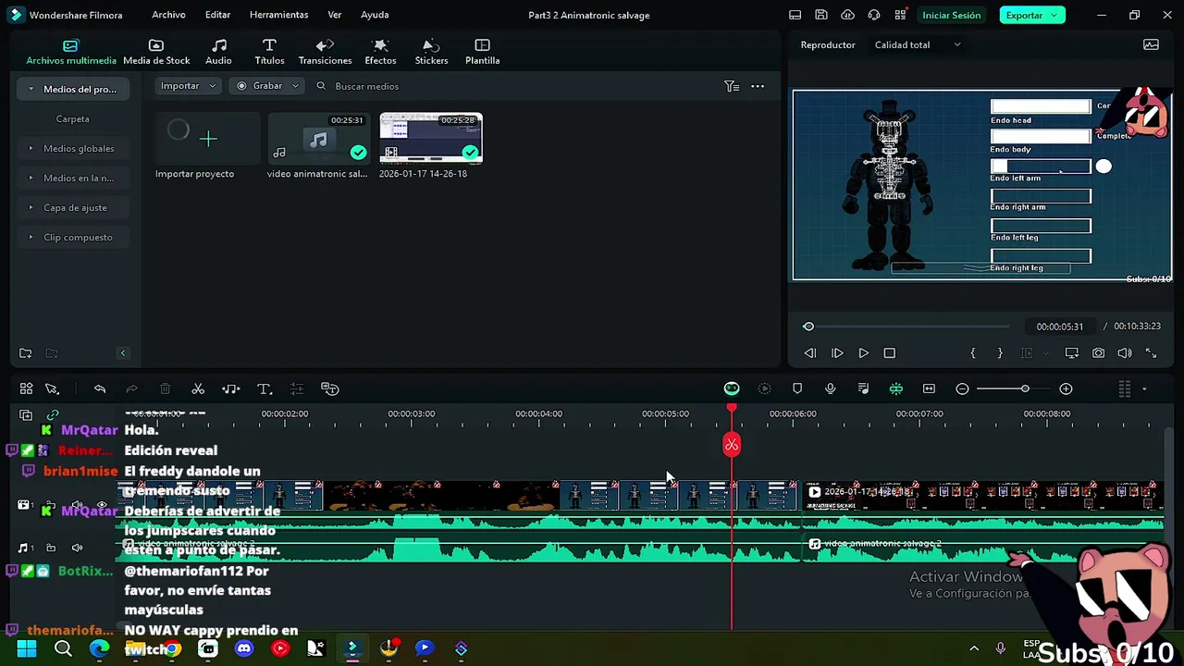The width and height of the screenshot is (1184, 666).
Task: Select the 2026-01-17 14-26-18 video thumbnail
Action: pos(431,138)
